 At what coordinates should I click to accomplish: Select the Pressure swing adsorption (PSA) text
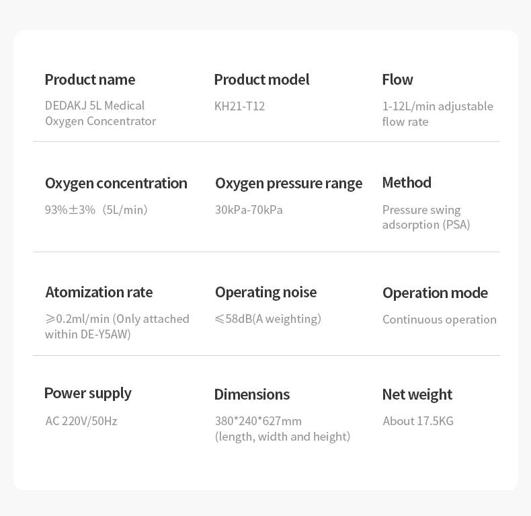click(426, 217)
